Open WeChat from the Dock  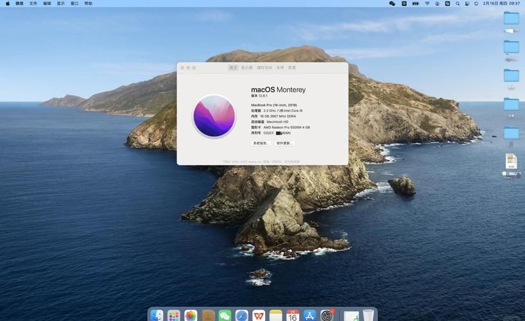click(225, 315)
